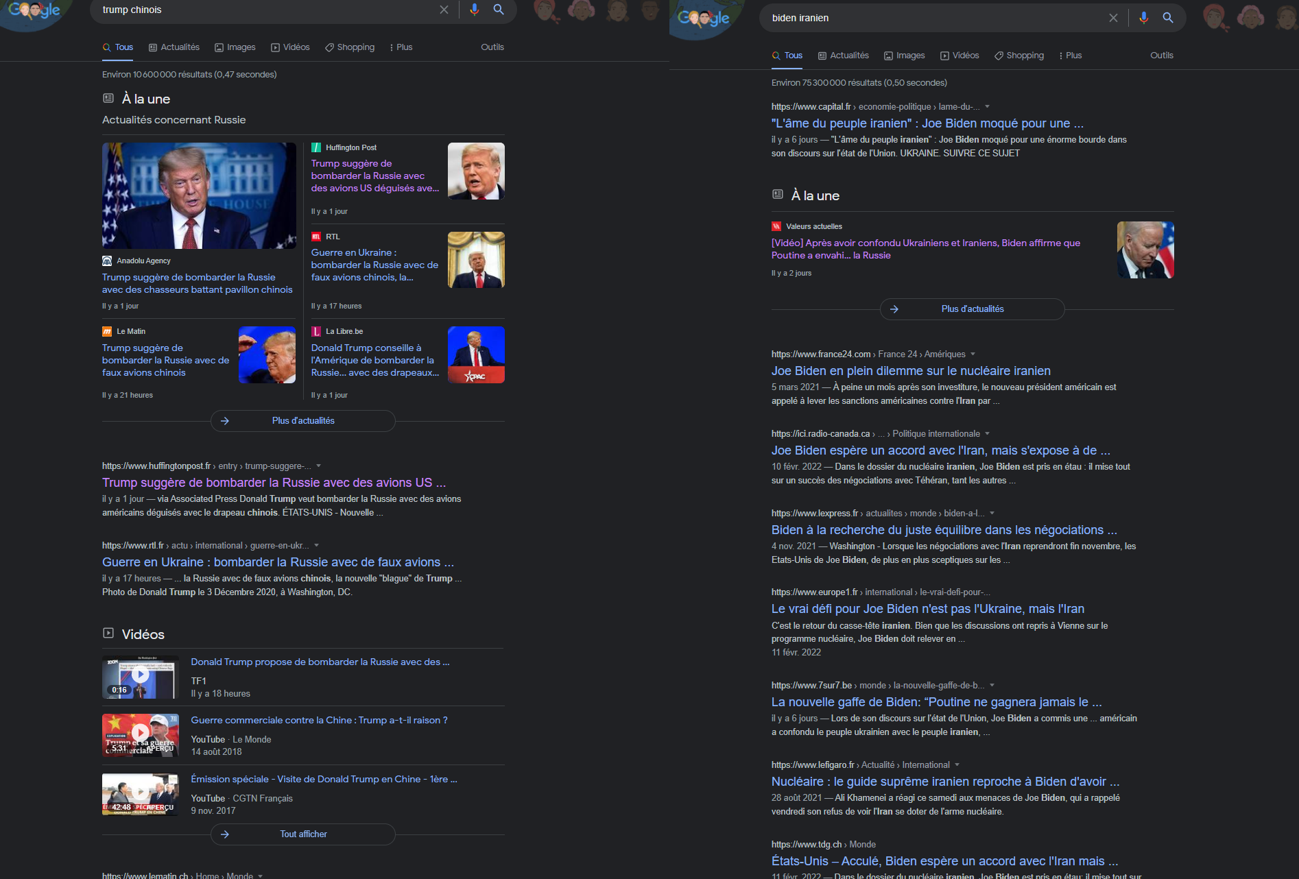Image resolution: width=1299 pixels, height=879 pixels.
Task: Open Outils in the right window
Action: click(x=1162, y=56)
